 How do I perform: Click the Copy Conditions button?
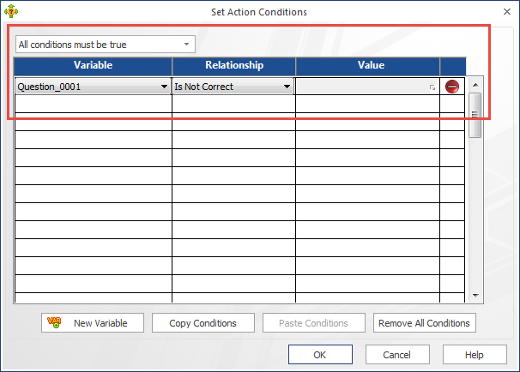tap(203, 323)
